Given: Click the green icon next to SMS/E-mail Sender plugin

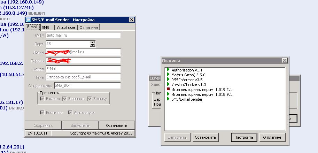Looking at the screenshot, I should pos(168,99).
